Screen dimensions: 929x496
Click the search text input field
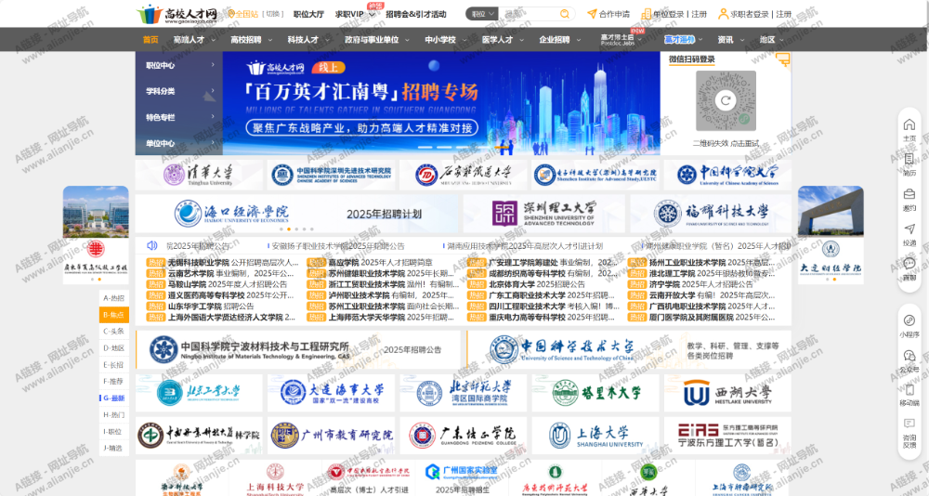[529, 14]
